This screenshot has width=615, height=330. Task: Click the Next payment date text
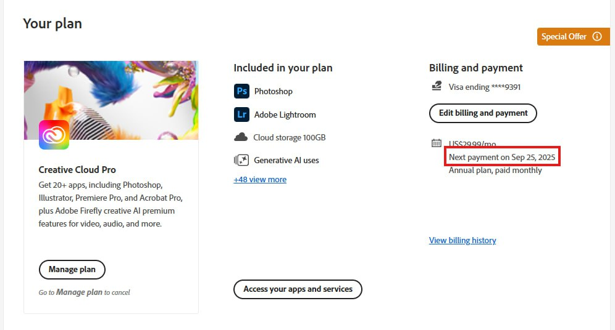point(502,158)
